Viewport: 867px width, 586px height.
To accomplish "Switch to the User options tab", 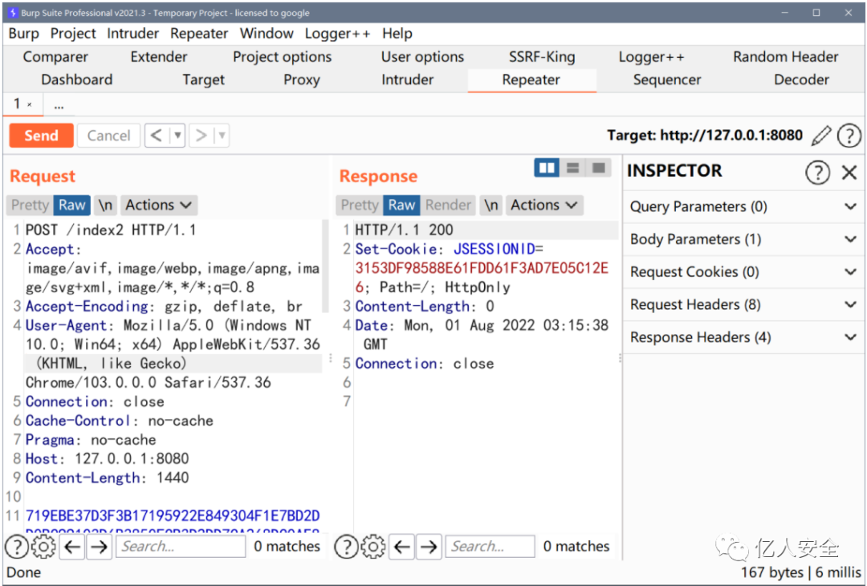I will [422, 57].
